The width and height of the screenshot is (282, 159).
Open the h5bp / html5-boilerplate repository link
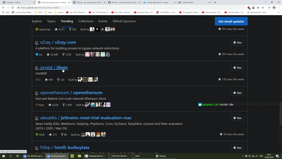[x=65, y=148]
